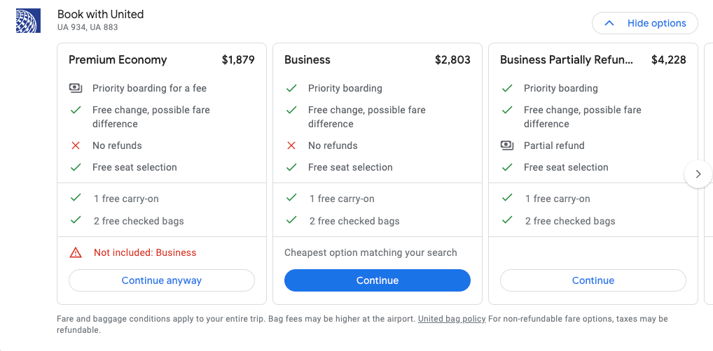Viewport: 713px width, 351px height.
Task: Select the Continue anyway button for Premium Economy
Action: (x=161, y=280)
